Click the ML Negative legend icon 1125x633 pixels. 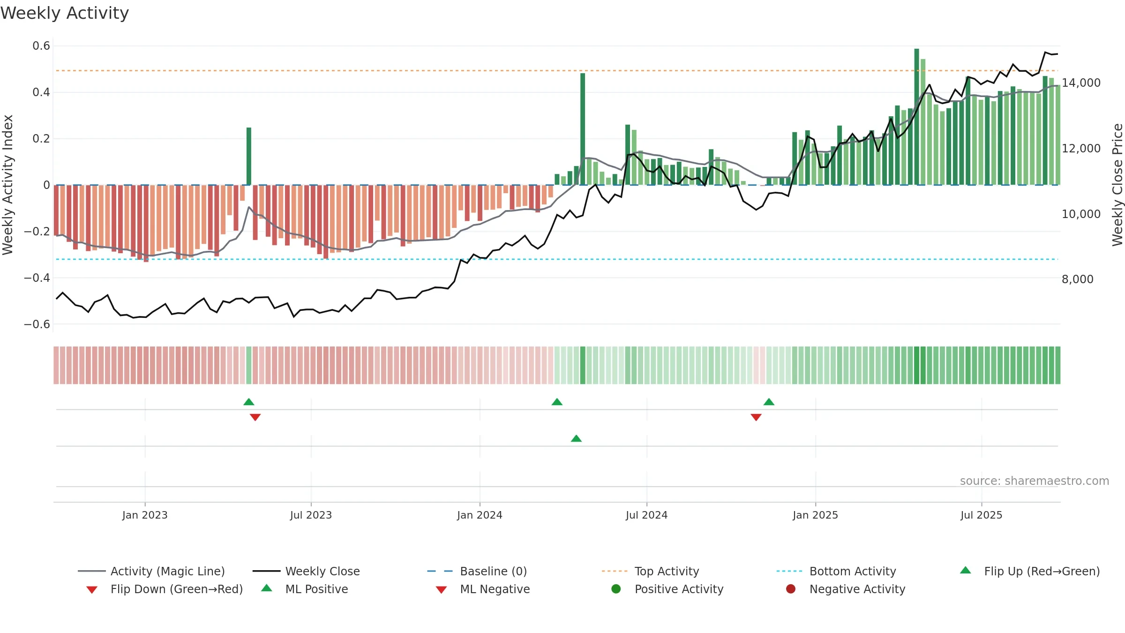point(441,589)
